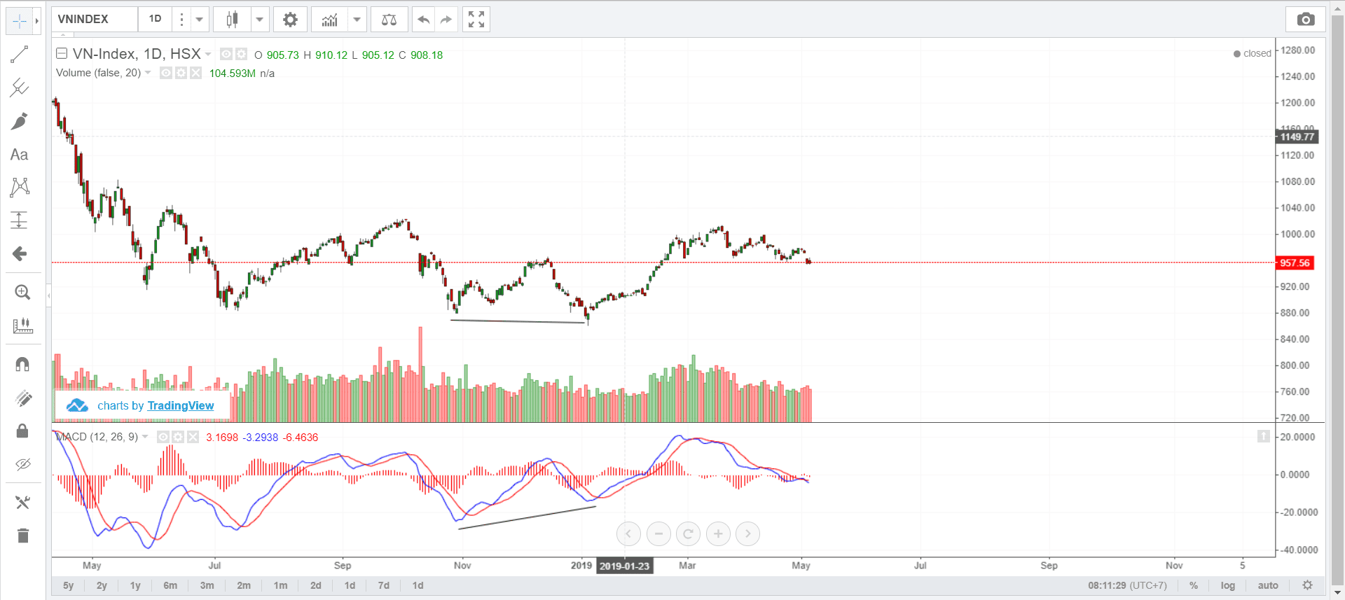Select the trend line drawing tool
Viewport: 1345px width, 600px height.
pyautogui.click(x=20, y=54)
